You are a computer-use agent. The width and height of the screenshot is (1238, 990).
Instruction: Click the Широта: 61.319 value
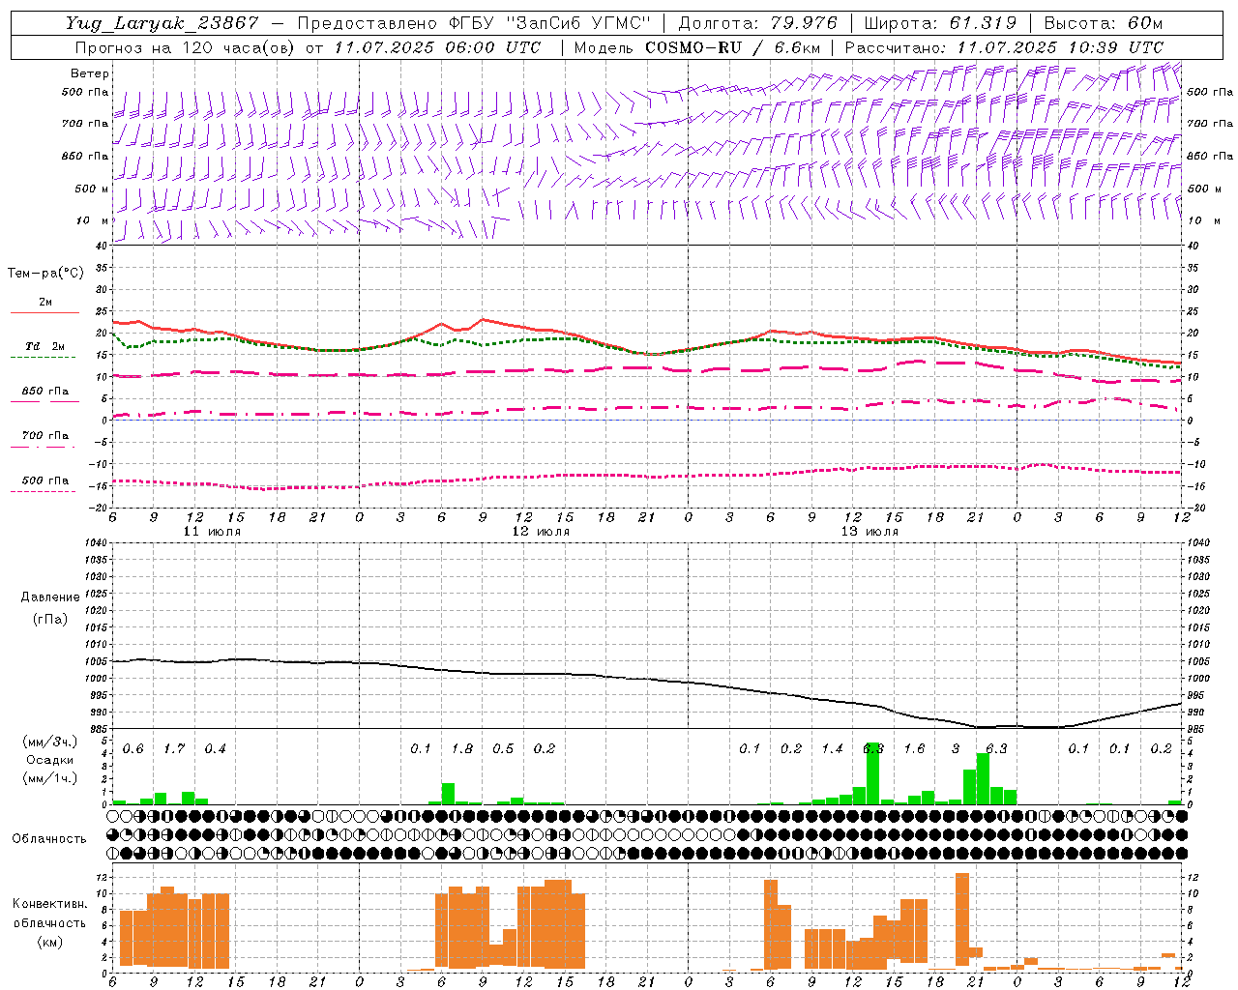(x=940, y=23)
